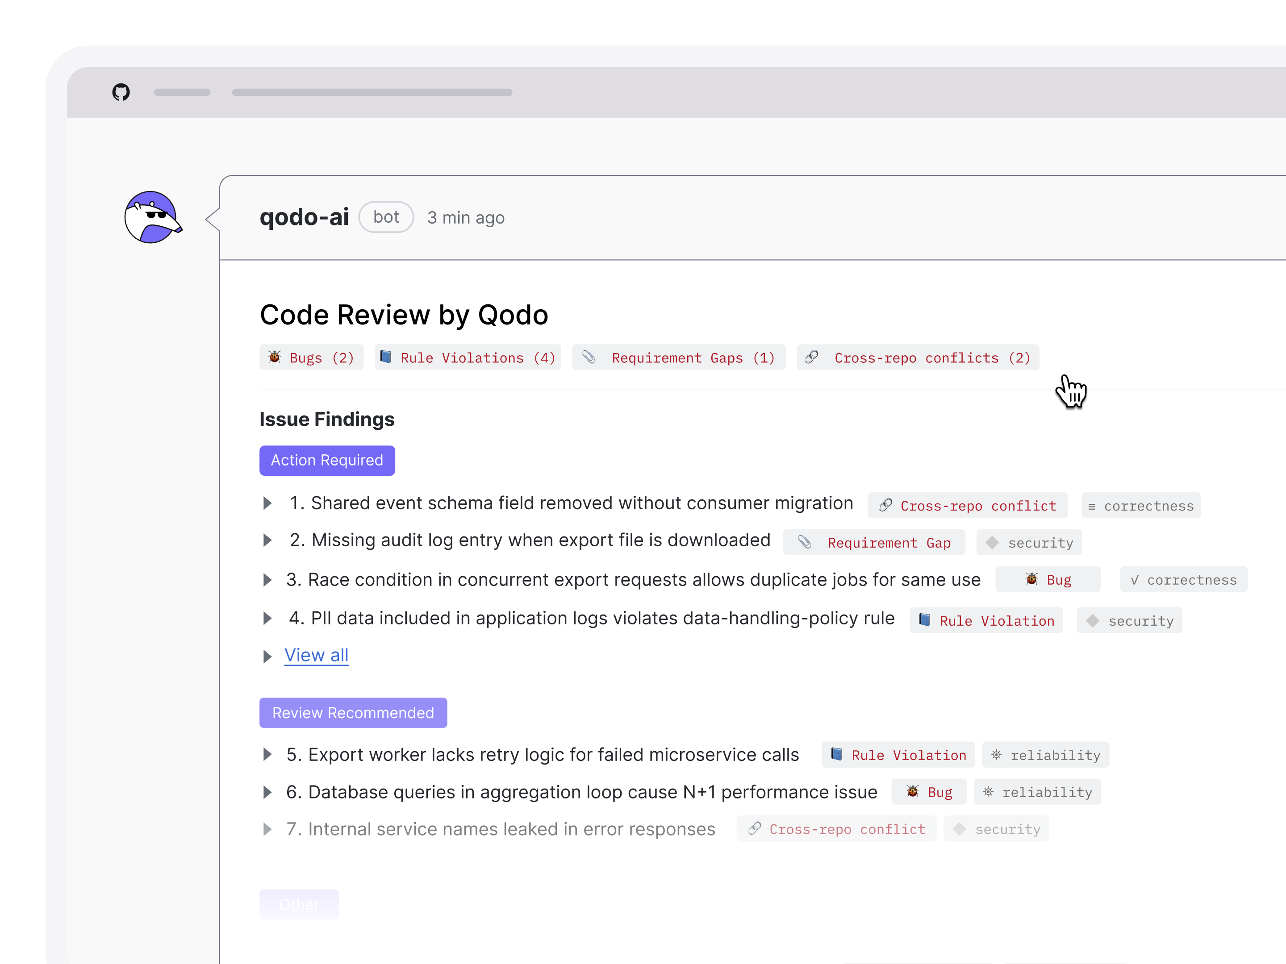Expand issue 1 about shared event schema
The height and width of the screenshot is (964, 1286).
pos(267,503)
